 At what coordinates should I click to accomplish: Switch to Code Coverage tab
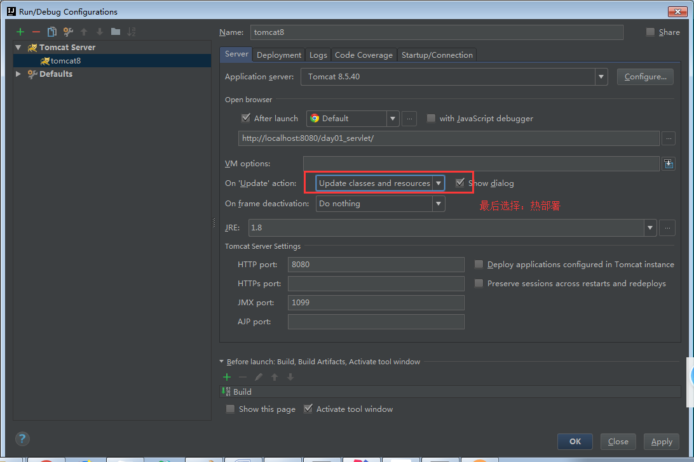(364, 55)
